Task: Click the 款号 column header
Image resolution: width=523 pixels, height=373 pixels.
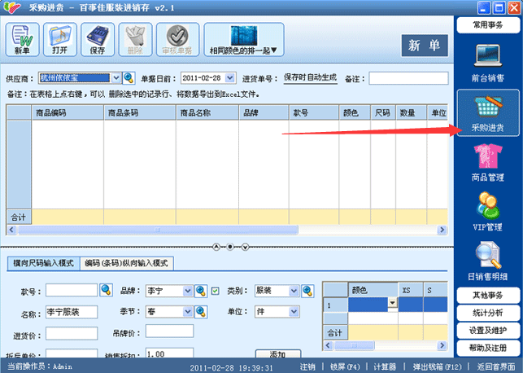Action: (314, 113)
